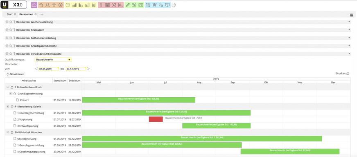Image resolution: width=357 pixels, height=157 pixels.
Task: Click the exclamation mark icon in red group
Action: [101, 5]
